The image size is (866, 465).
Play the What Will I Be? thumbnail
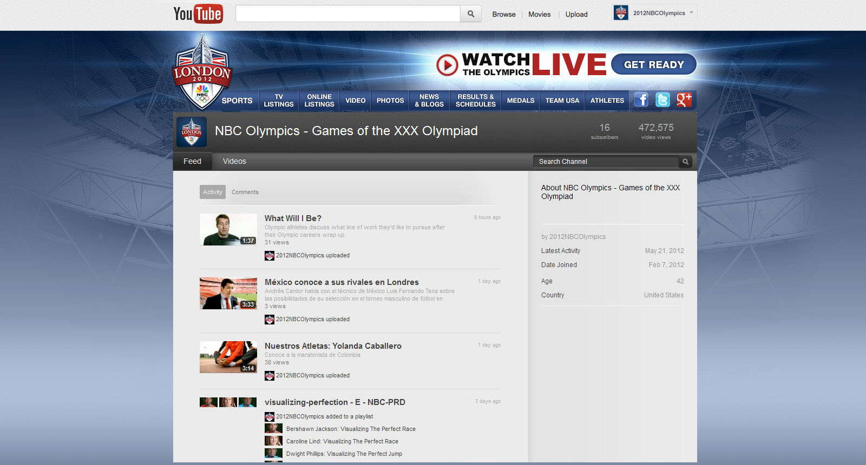(228, 229)
